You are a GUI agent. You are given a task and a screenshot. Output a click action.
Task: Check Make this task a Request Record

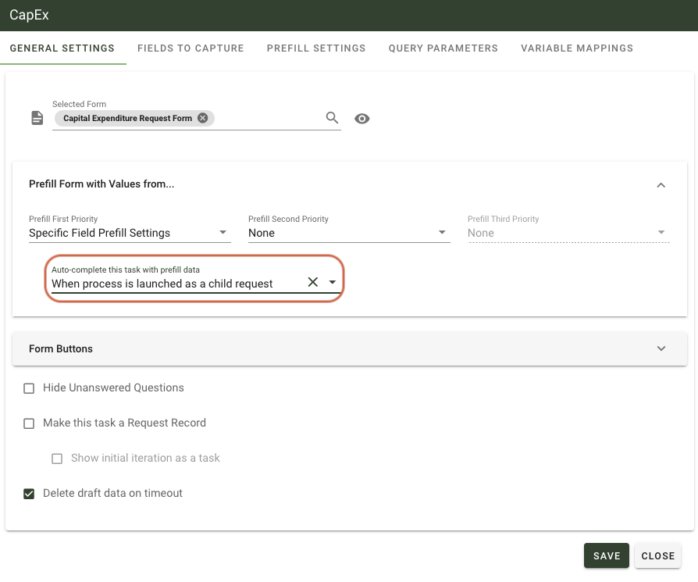tap(29, 423)
